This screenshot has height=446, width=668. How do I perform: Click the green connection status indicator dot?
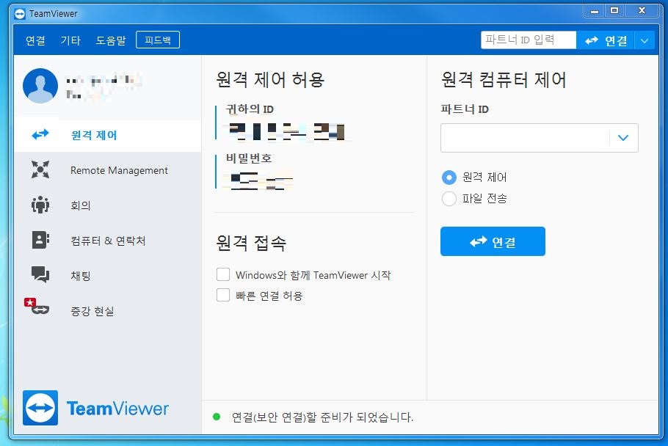(217, 417)
